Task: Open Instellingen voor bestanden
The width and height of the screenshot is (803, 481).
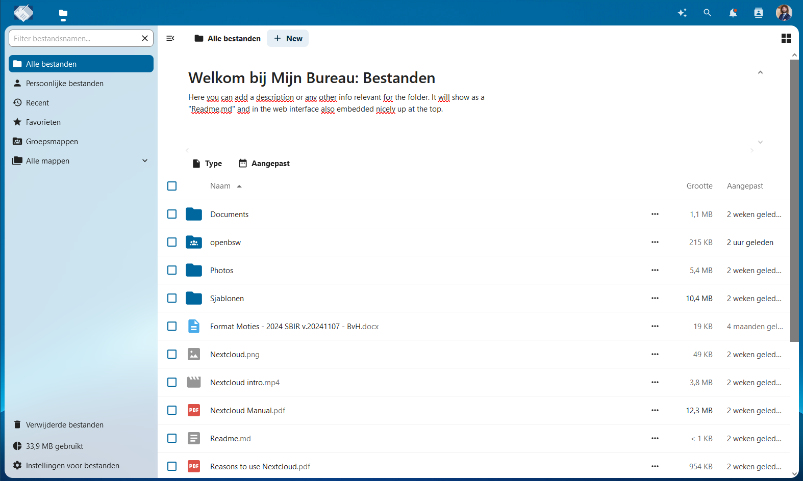Action: point(81,465)
